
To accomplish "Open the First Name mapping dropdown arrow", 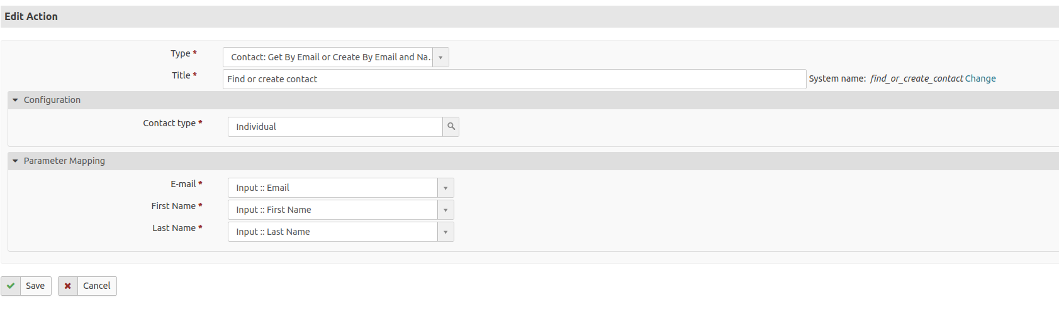I will [x=445, y=210].
